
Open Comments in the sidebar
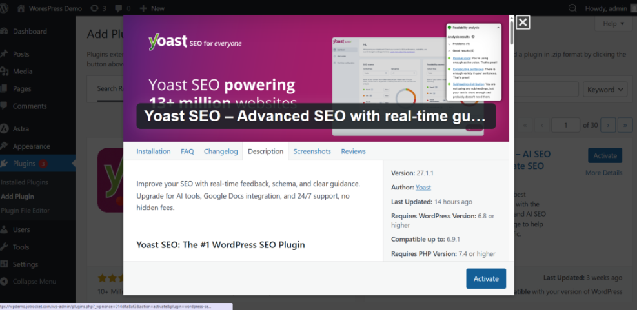coord(30,106)
